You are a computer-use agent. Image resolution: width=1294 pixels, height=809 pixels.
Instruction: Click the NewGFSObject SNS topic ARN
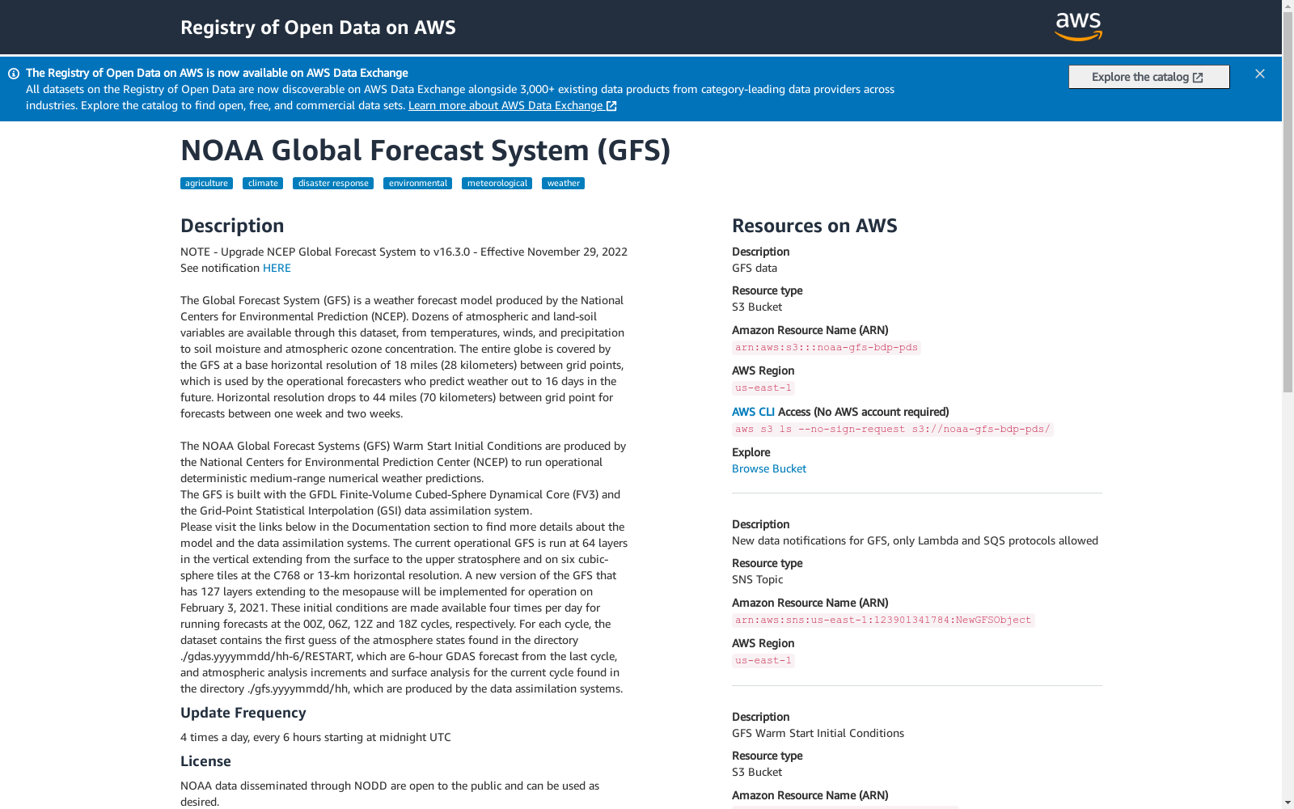click(883, 620)
